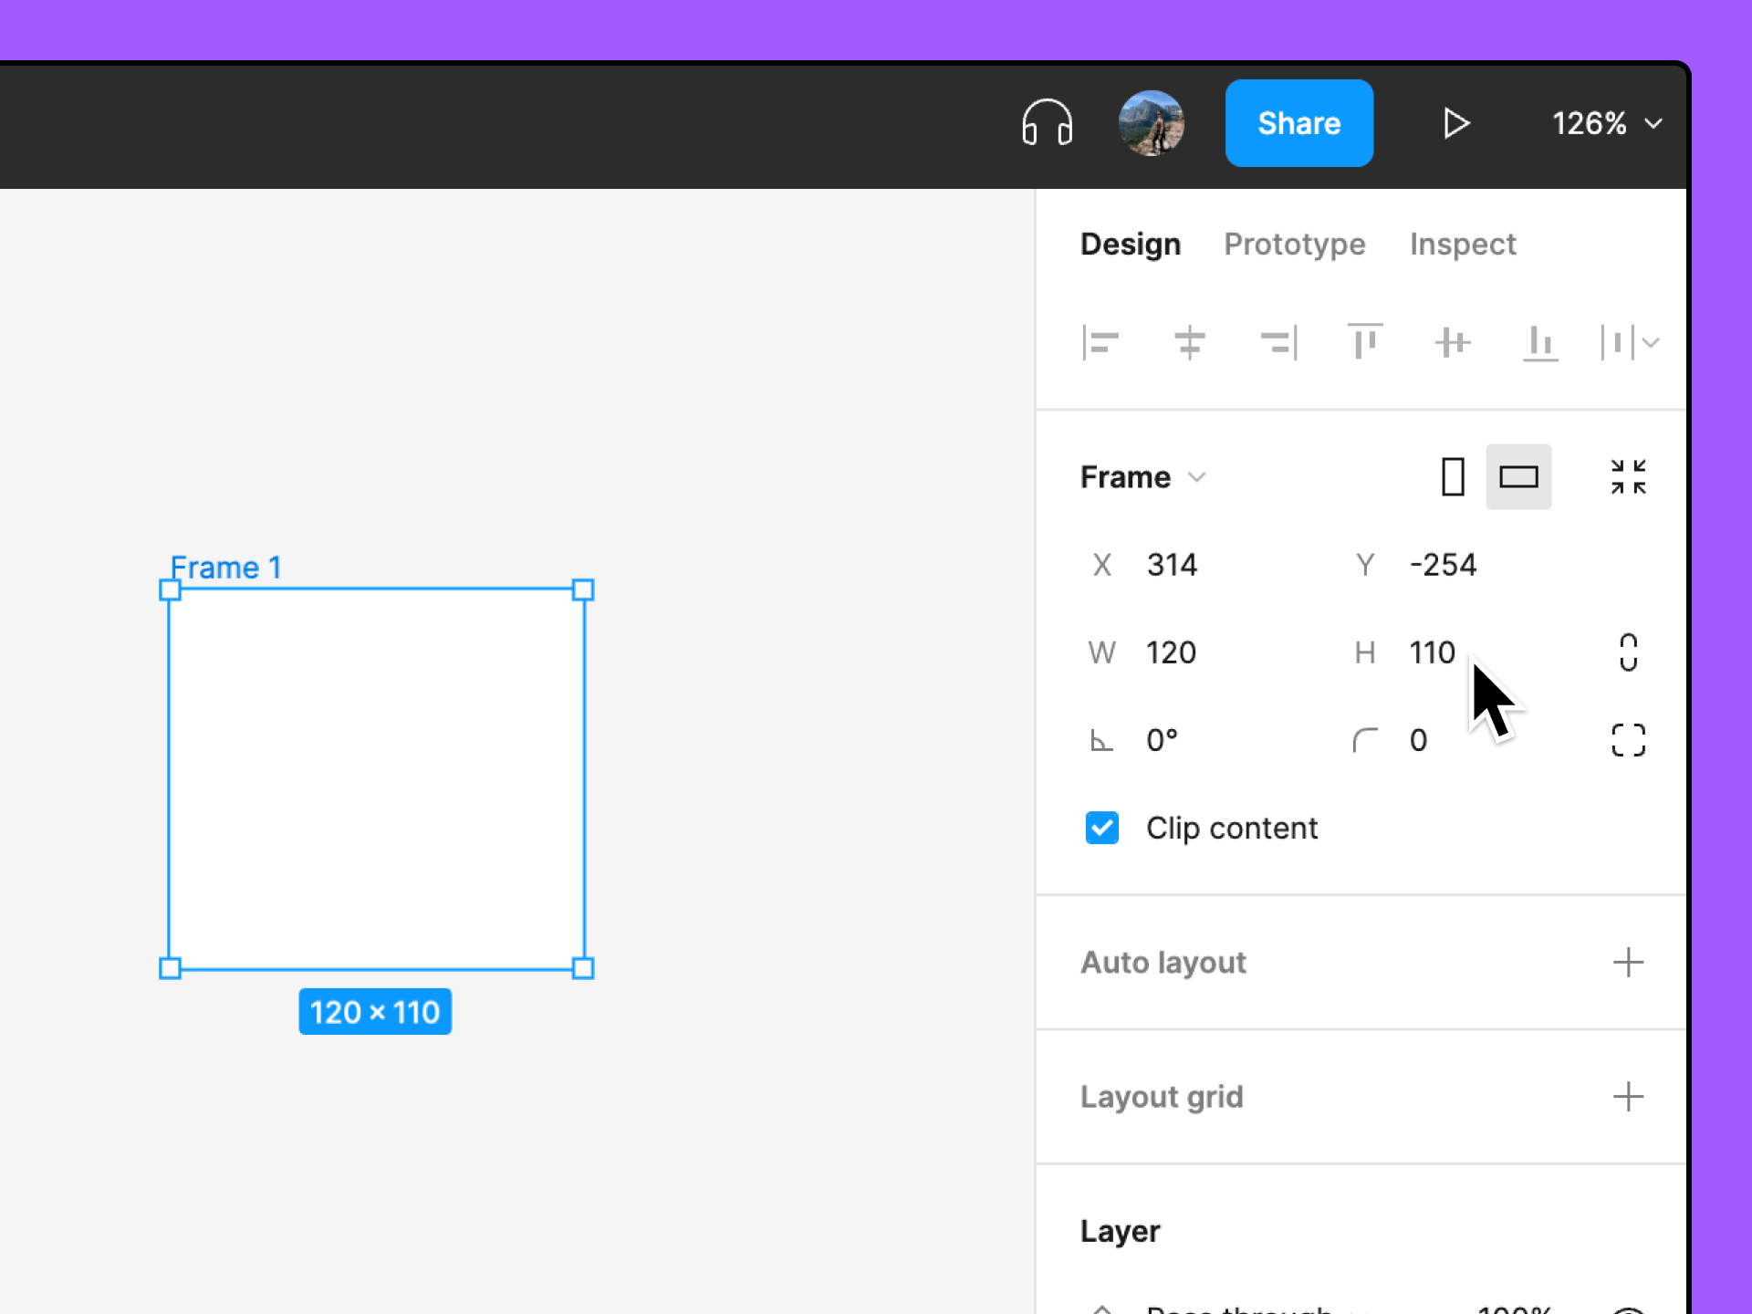Click the align top edges icon

pyautogui.click(x=1364, y=342)
